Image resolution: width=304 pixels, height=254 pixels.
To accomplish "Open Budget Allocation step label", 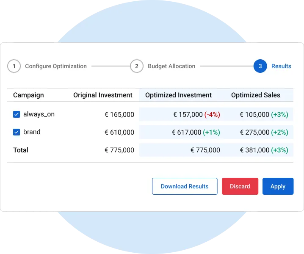I will pos(171,66).
